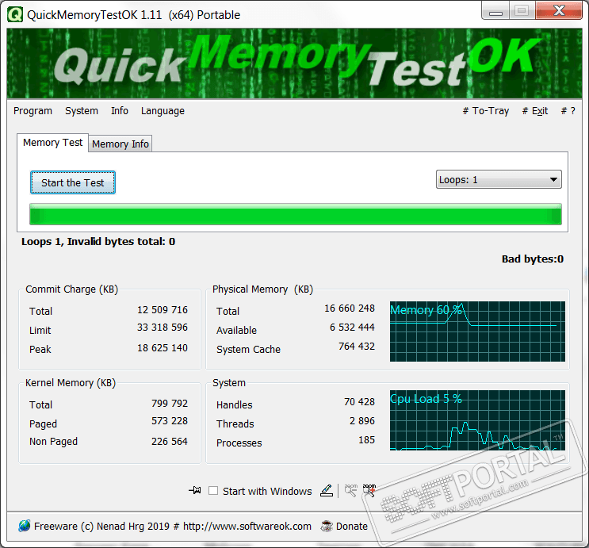Screen dimensions: 589x548
Task: Open the System menu
Action: tap(82, 111)
